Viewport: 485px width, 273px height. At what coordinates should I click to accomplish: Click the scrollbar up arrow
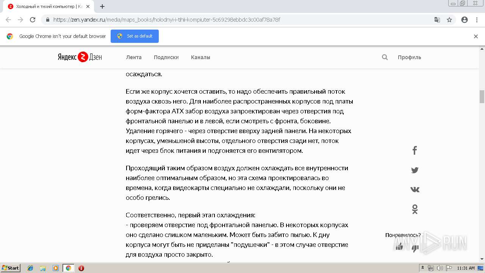[482, 49]
